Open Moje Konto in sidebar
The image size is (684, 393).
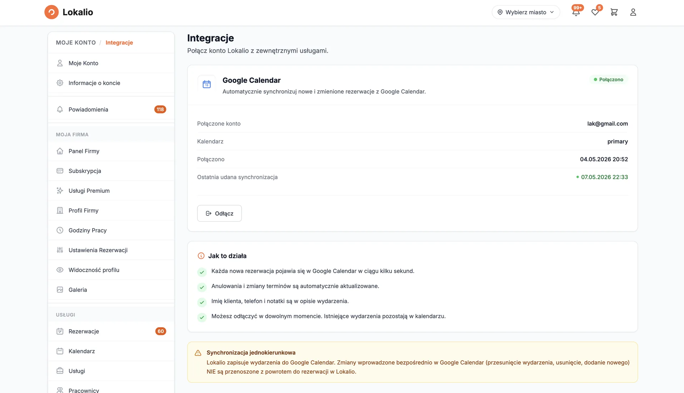click(111, 63)
